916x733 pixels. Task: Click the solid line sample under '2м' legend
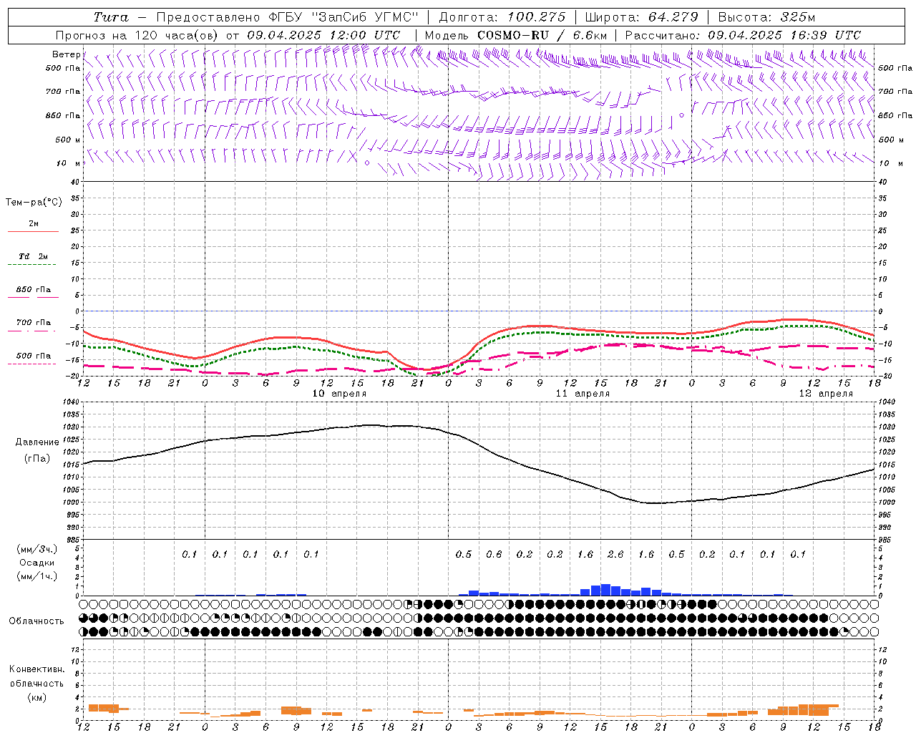point(33,232)
